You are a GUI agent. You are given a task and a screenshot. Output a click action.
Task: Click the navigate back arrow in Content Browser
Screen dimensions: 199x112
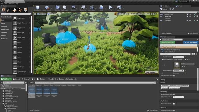coord(32,79)
